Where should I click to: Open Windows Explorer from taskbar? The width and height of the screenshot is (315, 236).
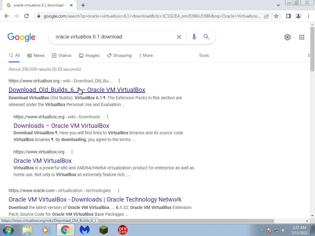pyautogui.click(x=27, y=230)
